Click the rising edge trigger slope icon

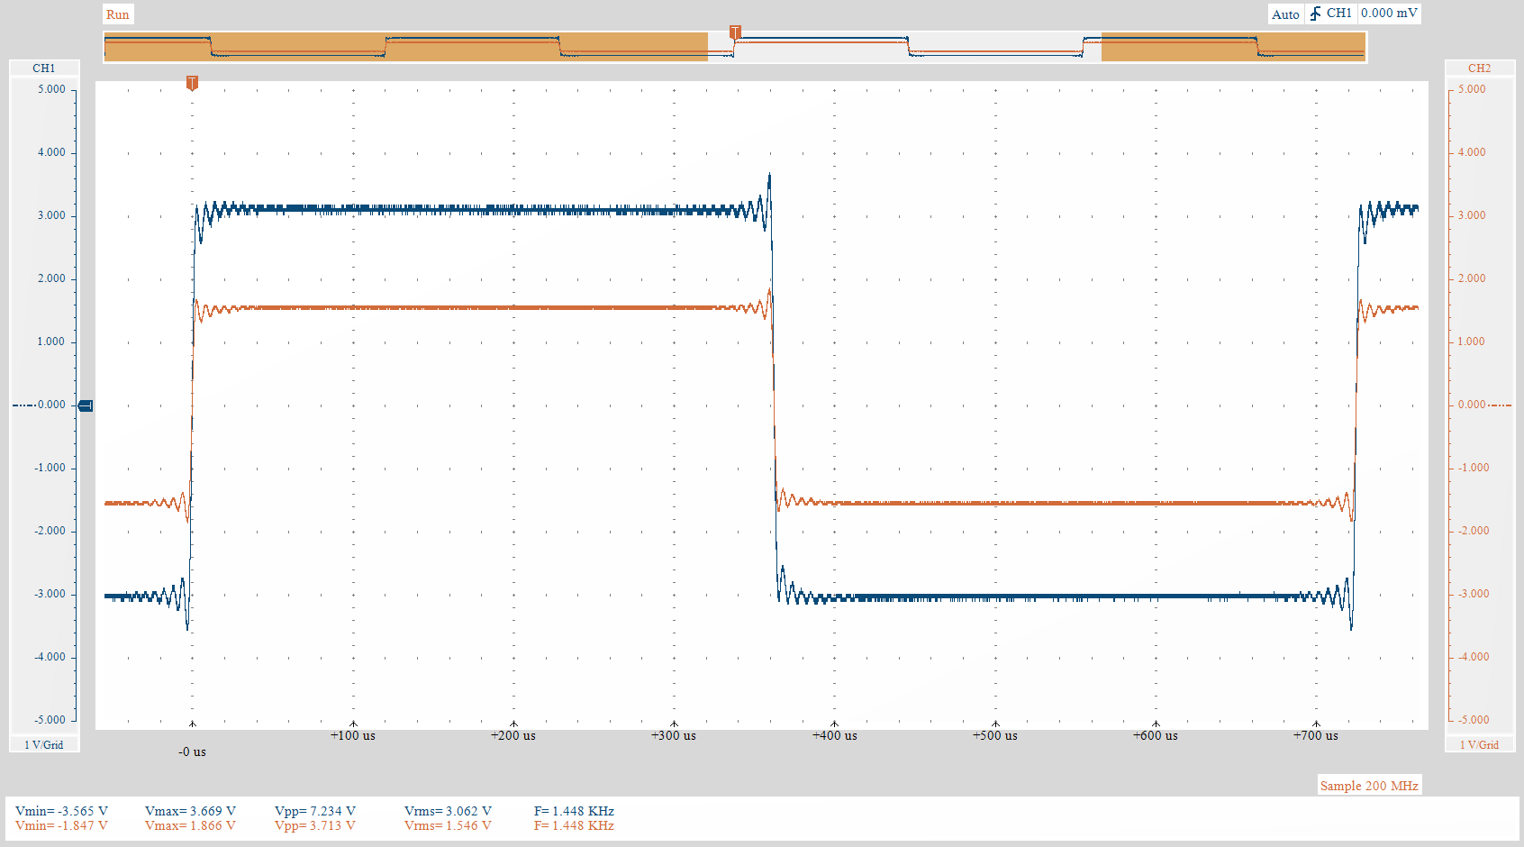tap(1315, 14)
